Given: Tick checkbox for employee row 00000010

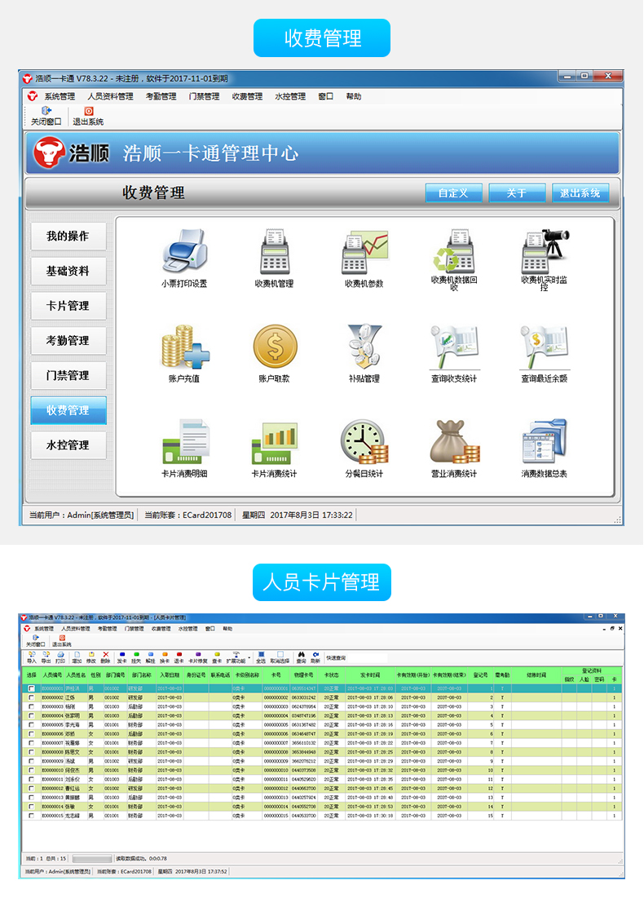Looking at the screenshot, I should pyautogui.click(x=32, y=770).
